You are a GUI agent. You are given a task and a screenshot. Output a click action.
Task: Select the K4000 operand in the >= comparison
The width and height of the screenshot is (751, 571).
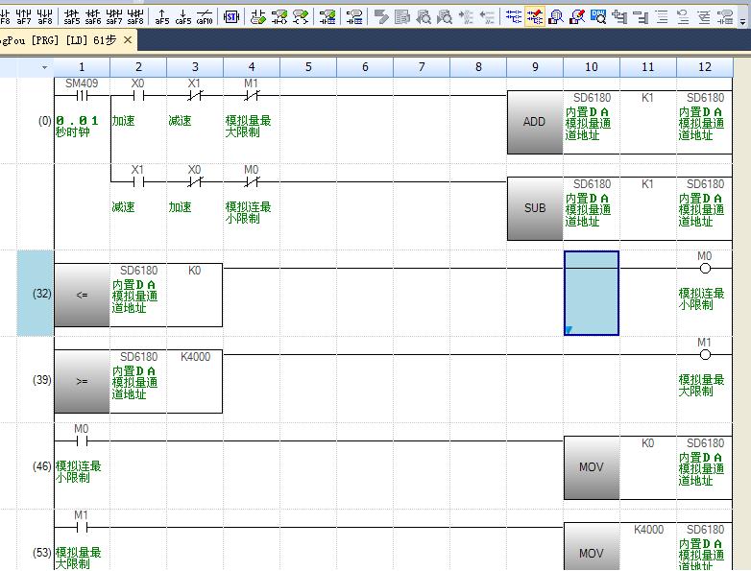pos(195,357)
